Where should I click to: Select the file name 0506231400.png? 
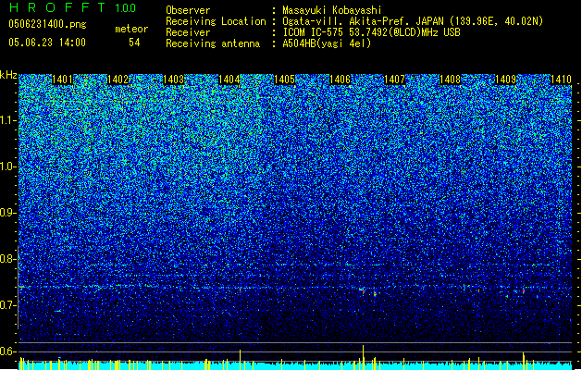47,24
